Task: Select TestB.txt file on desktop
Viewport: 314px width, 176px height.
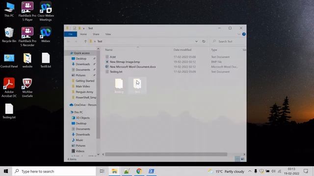Action: (46, 61)
